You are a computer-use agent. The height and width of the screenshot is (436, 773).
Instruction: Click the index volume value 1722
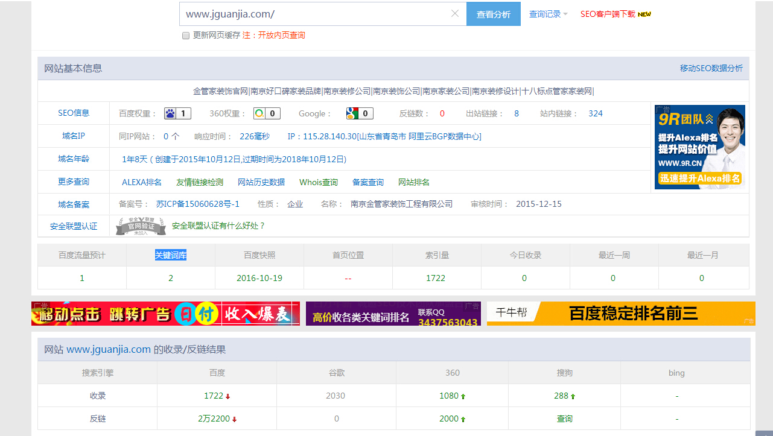click(x=436, y=278)
